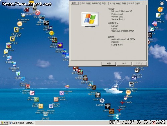The width and height of the screenshot is (167, 126).
Task: Launch the Winning Eleven WE icon
Action: [x=132, y=84]
